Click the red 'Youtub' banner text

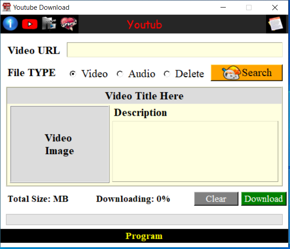[144, 24]
